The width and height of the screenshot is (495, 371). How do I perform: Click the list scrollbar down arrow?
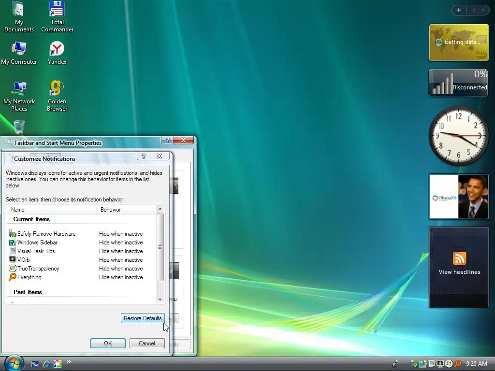(x=160, y=300)
